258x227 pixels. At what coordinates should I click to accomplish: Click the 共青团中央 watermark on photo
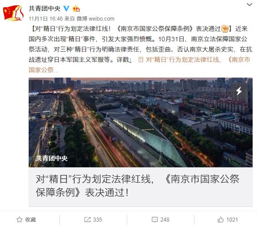tap(52, 158)
